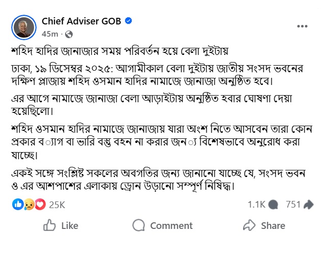Click the public audience globe icon

pos(69,34)
